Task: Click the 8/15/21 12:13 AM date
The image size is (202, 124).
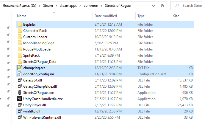Action: [108, 25]
